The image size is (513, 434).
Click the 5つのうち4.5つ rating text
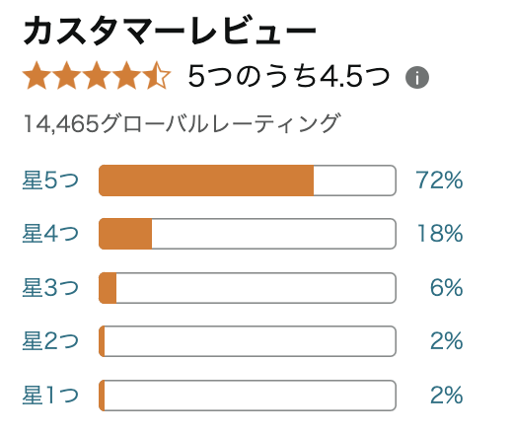289,76
